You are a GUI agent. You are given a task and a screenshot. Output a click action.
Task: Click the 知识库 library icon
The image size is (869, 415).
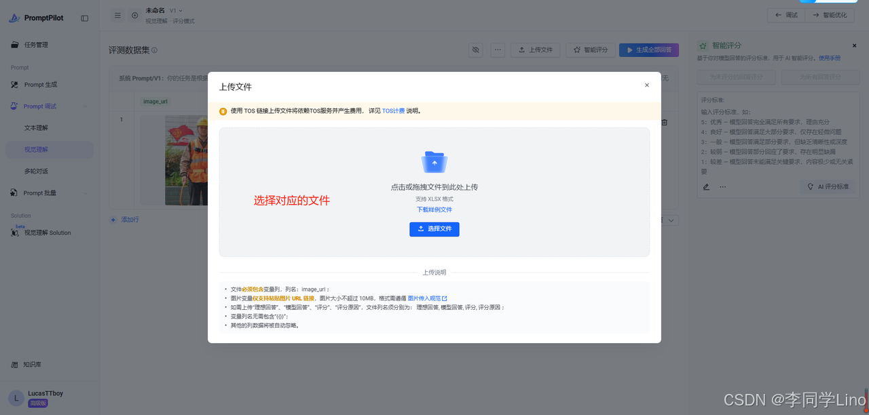pyautogui.click(x=15, y=364)
